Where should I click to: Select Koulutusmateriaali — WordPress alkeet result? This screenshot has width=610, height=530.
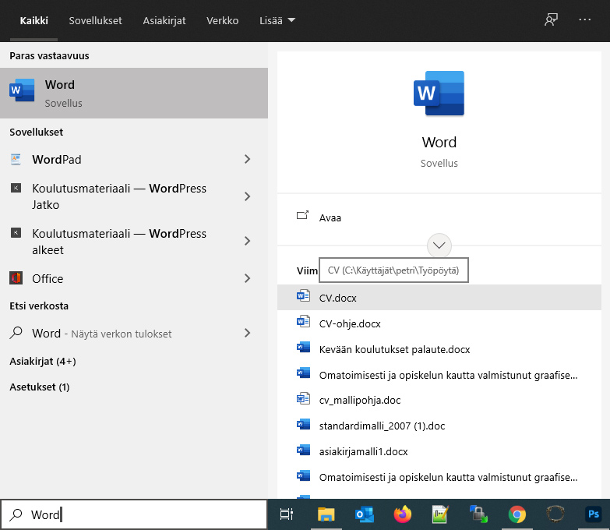134,242
